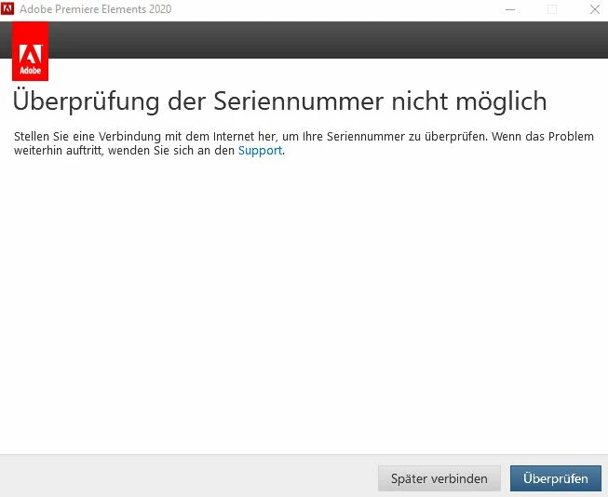Viewport: 608px width, 497px height.
Task: Click the title text Adobe Premiere Elements 2020
Action: (95, 9)
